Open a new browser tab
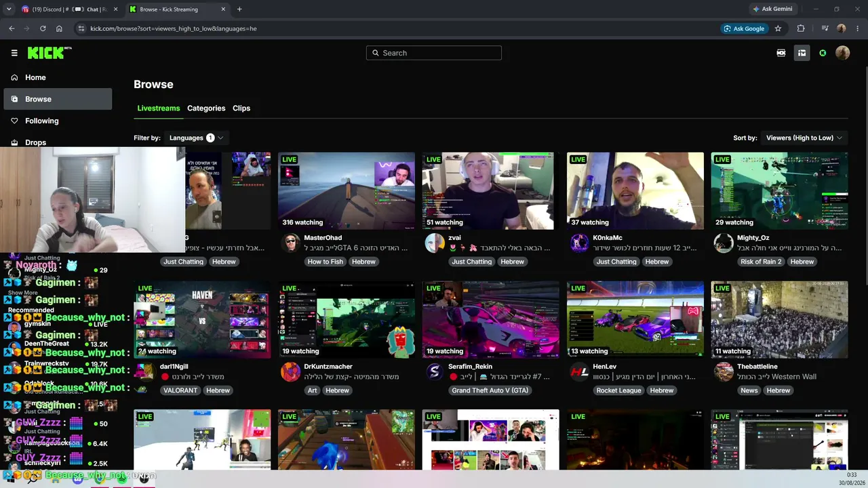 click(x=239, y=9)
